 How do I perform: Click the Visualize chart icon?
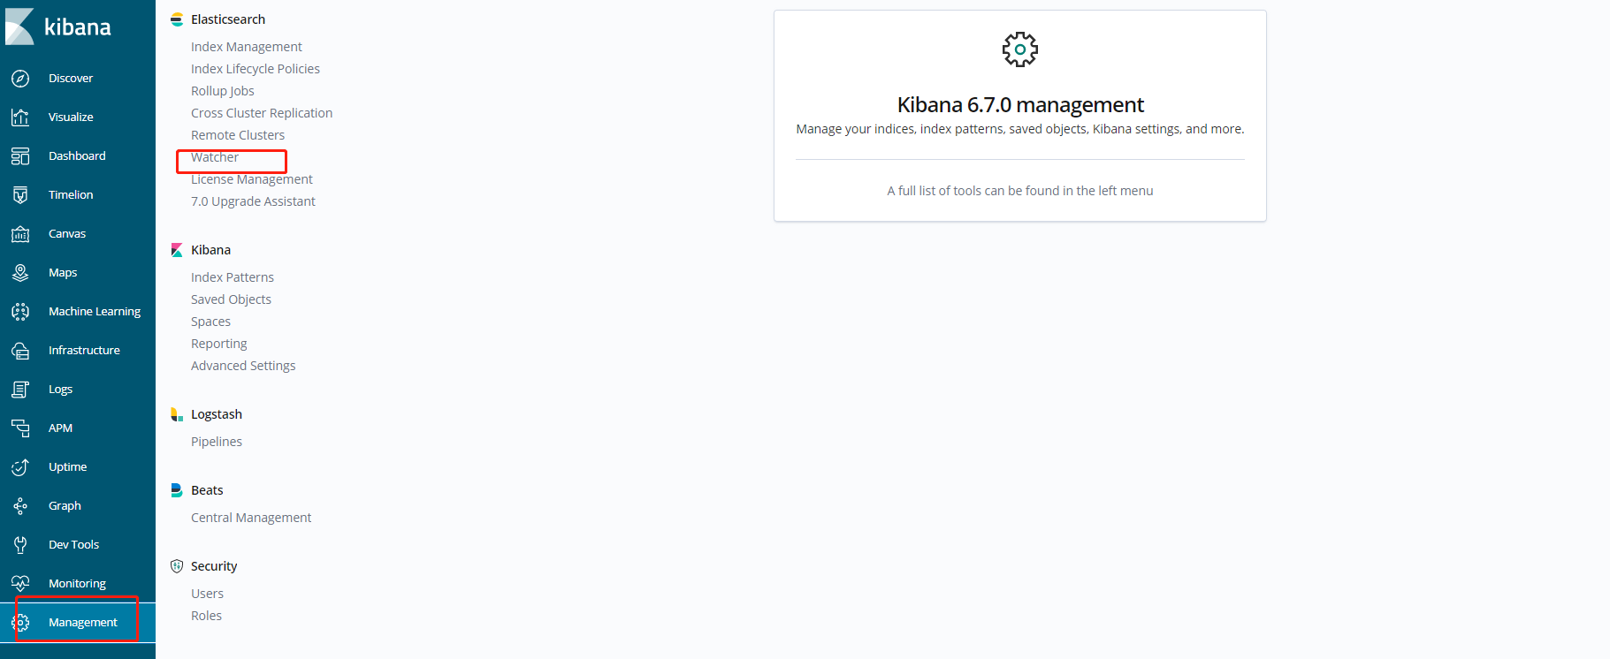coord(20,117)
